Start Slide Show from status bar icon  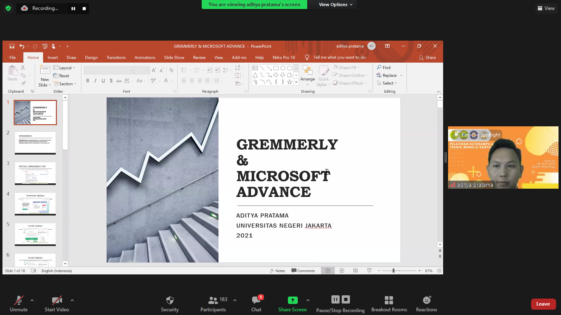pyautogui.click(x=369, y=271)
